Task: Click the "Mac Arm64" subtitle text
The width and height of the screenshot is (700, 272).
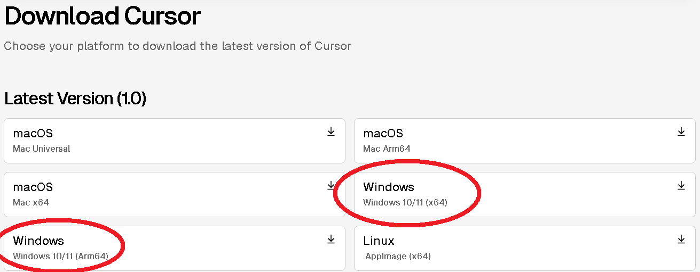Action: tap(387, 149)
